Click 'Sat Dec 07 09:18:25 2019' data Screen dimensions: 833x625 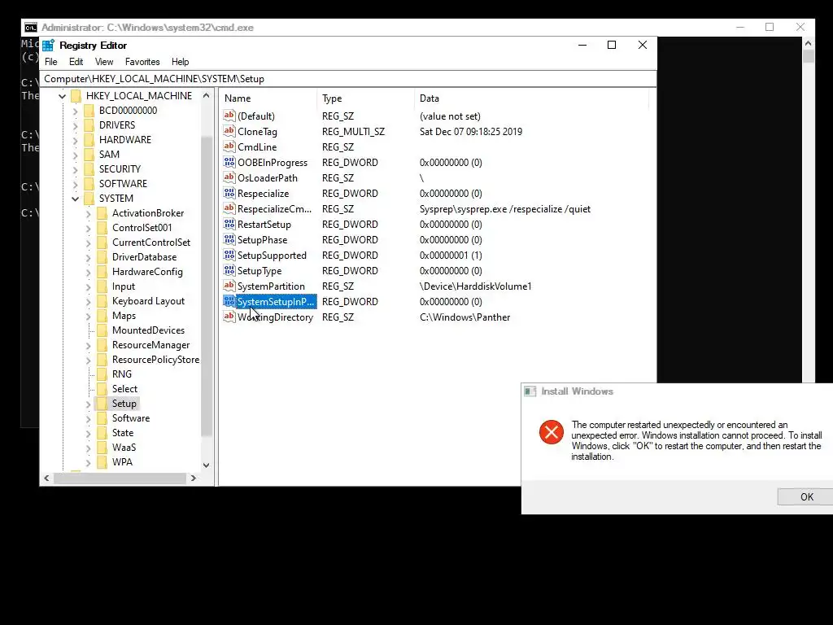click(x=471, y=132)
